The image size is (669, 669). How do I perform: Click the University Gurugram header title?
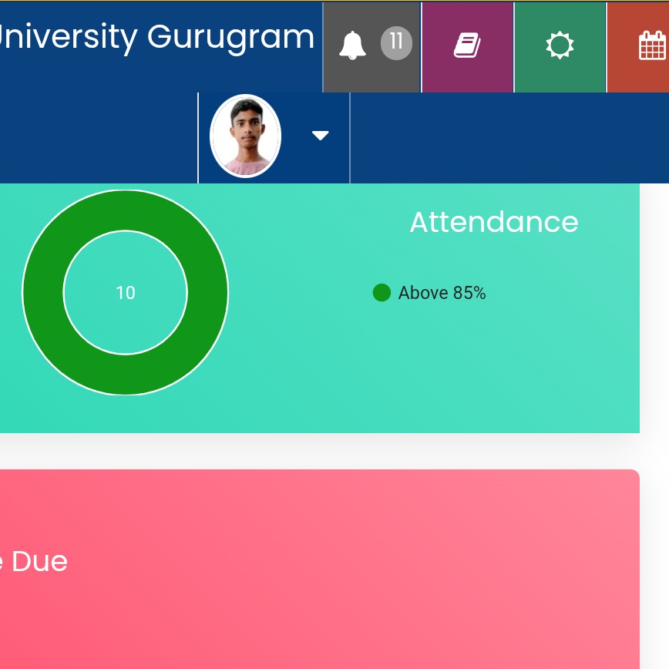(x=157, y=37)
